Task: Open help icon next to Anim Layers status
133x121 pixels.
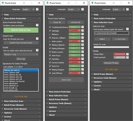Action: [x=82, y=41]
